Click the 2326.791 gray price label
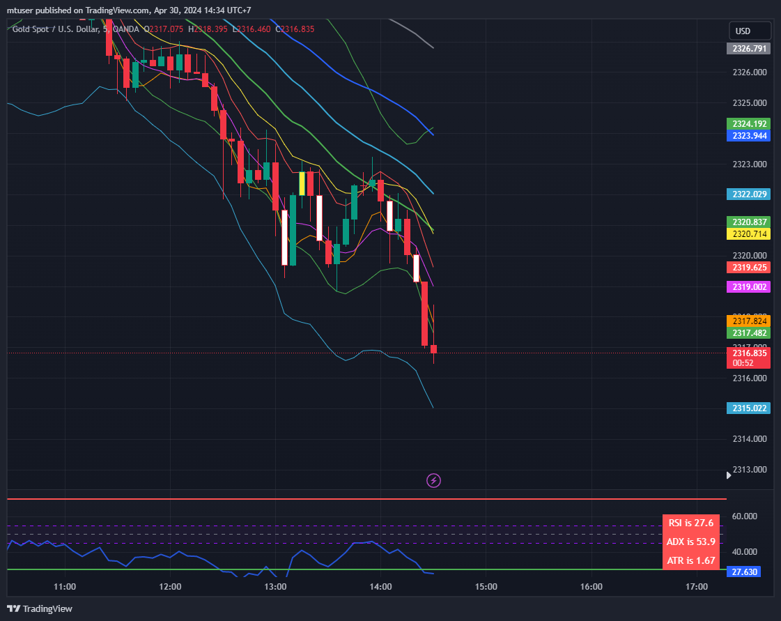Screen dimensions: 781x621 (749, 48)
